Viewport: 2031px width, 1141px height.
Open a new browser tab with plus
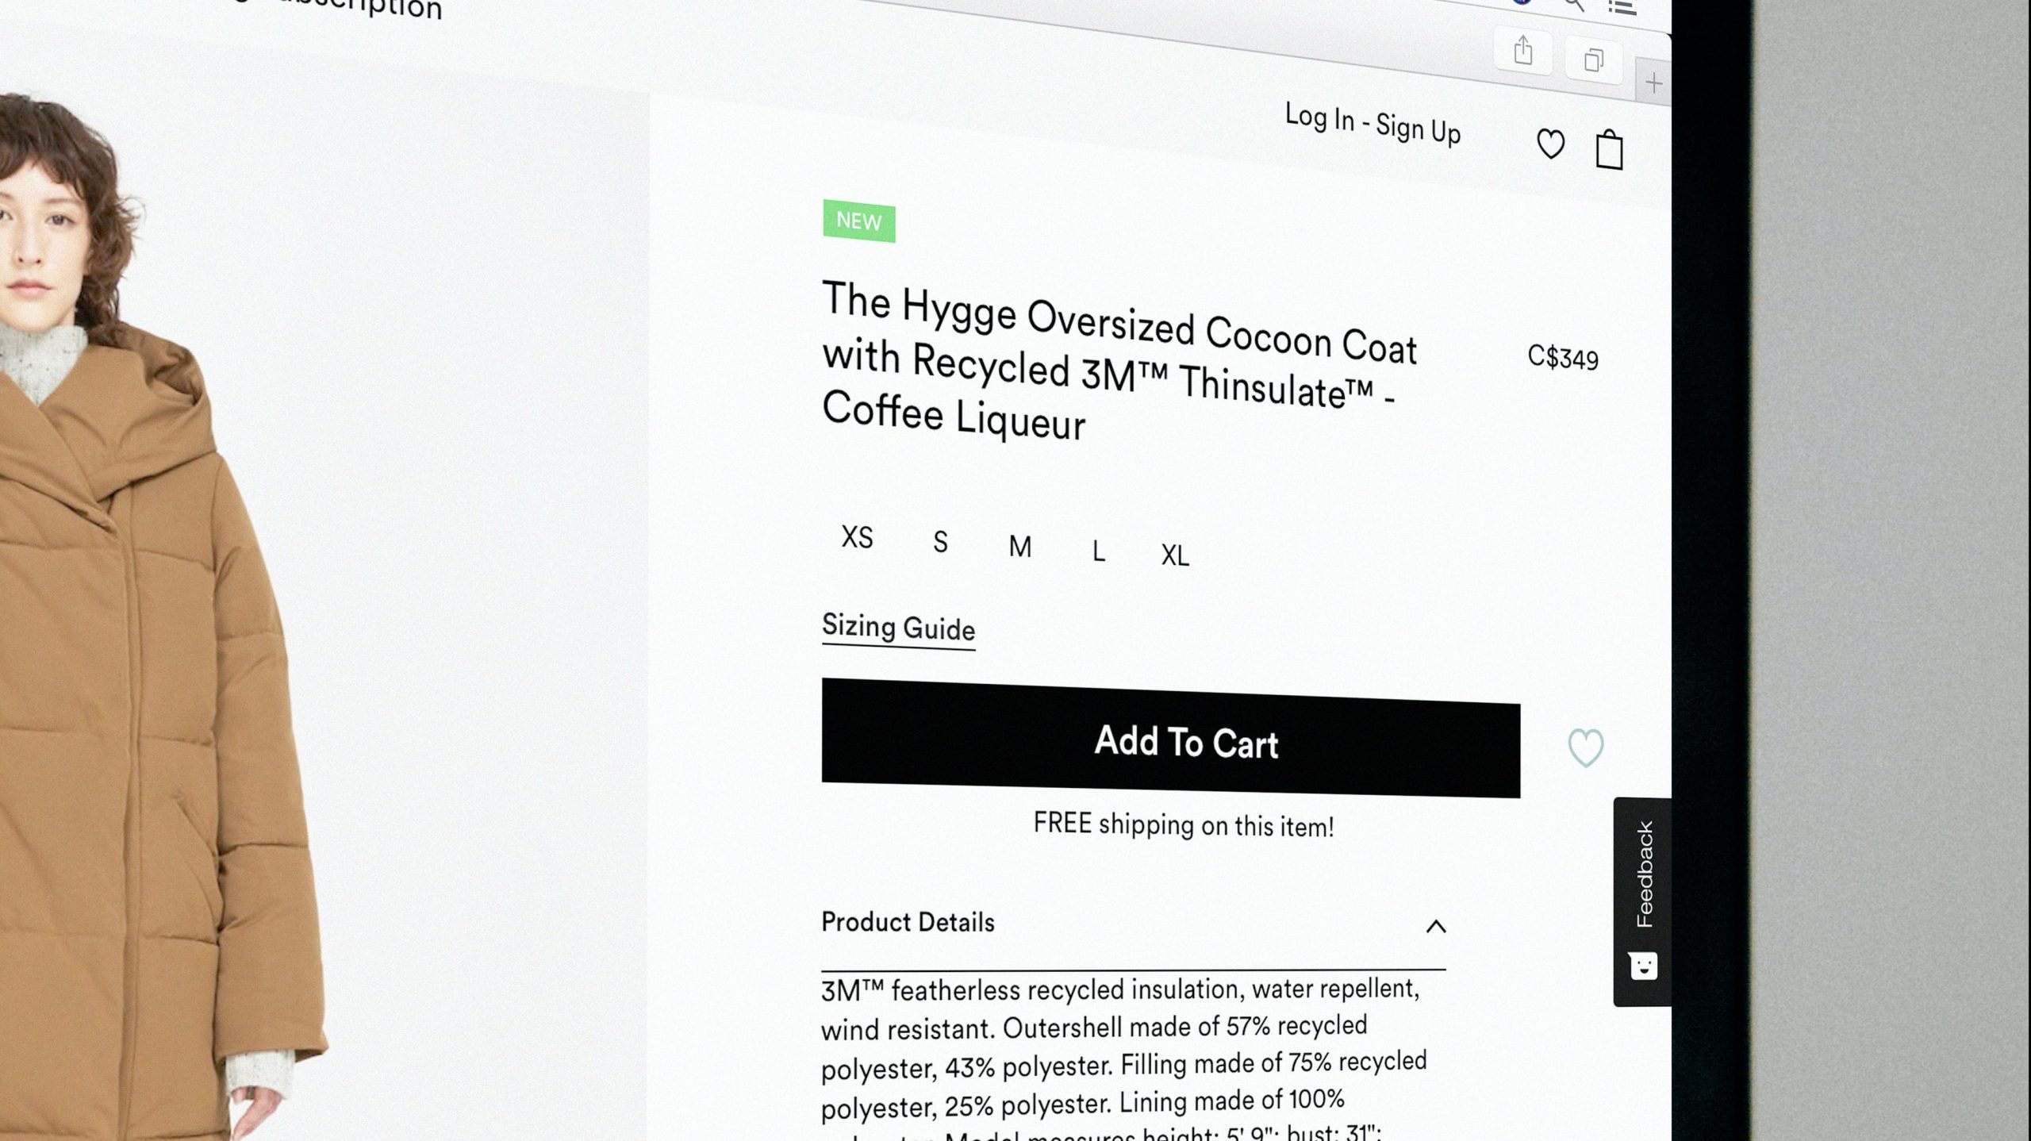(x=1653, y=83)
